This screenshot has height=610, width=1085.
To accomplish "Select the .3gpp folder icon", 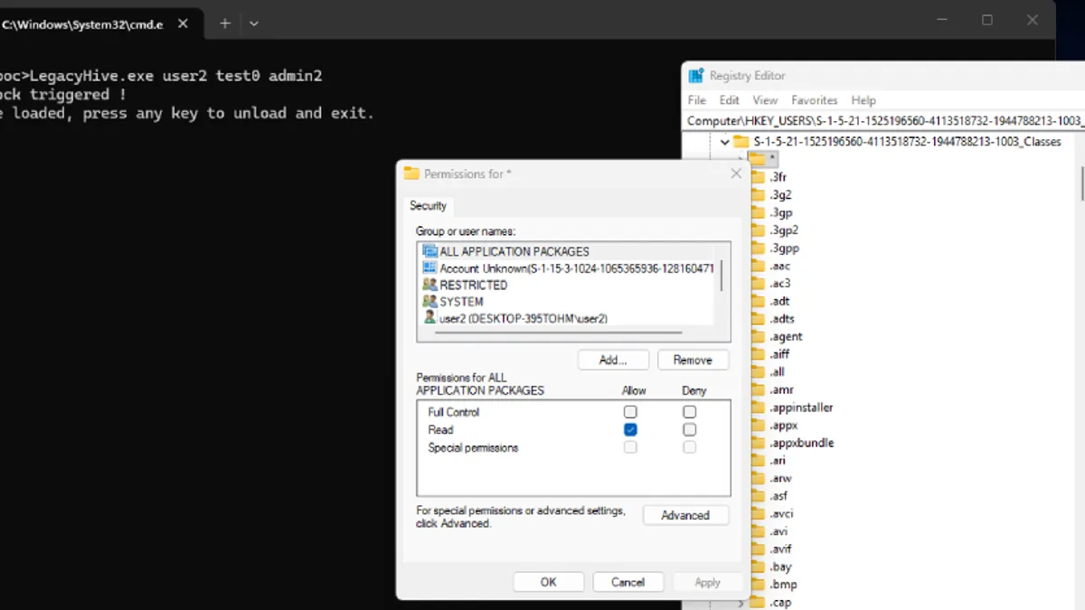I will pos(759,248).
